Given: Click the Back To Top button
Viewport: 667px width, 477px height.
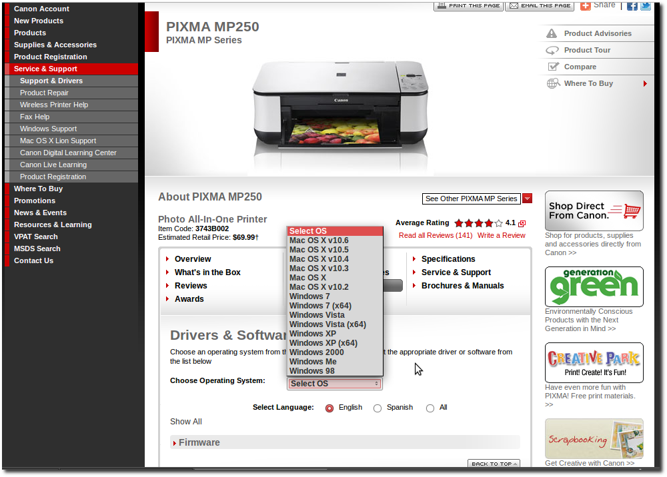Looking at the screenshot, I should 494,464.
